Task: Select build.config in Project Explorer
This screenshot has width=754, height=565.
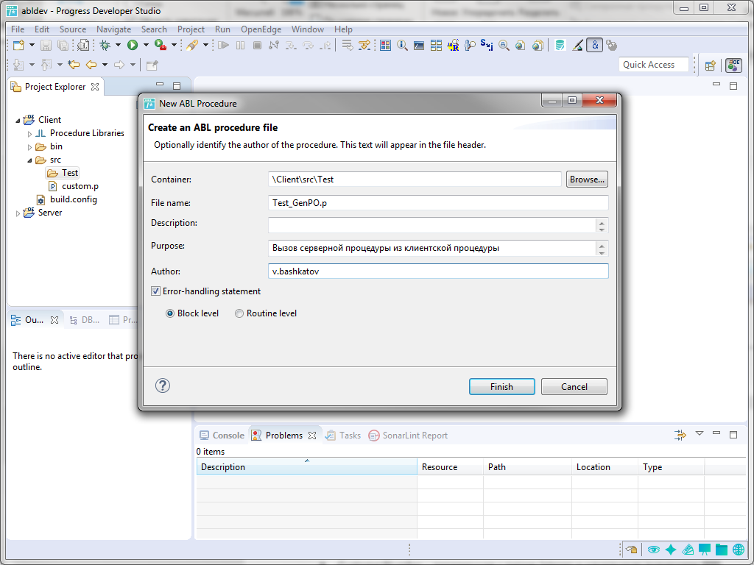Action: click(x=67, y=199)
